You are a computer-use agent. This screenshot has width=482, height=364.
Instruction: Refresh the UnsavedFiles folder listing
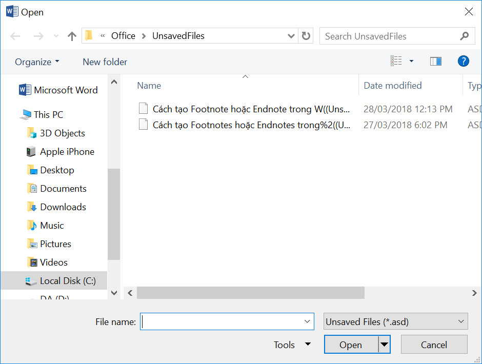[x=306, y=36]
